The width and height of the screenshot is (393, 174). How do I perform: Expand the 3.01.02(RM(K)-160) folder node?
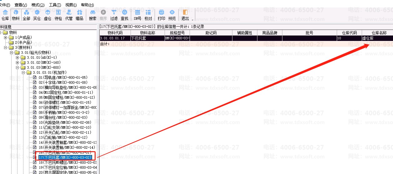pyautogui.click(x=17, y=62)
